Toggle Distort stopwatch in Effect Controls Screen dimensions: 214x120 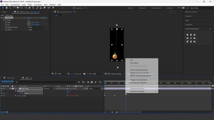[6, 30]
